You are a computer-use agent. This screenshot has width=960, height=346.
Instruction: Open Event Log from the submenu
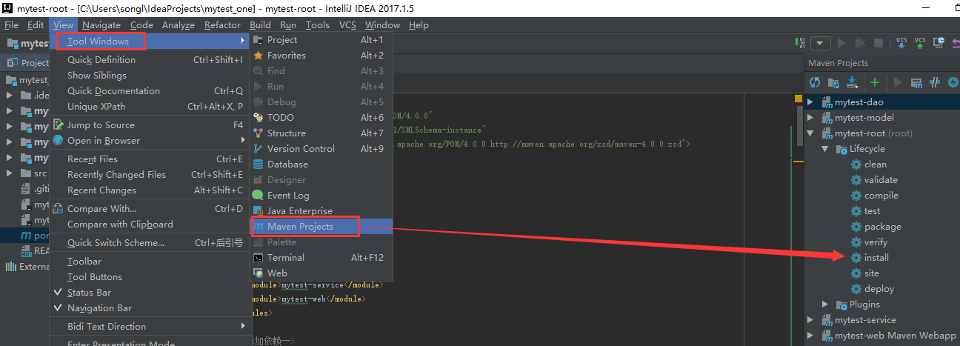(x=320, y=196)
